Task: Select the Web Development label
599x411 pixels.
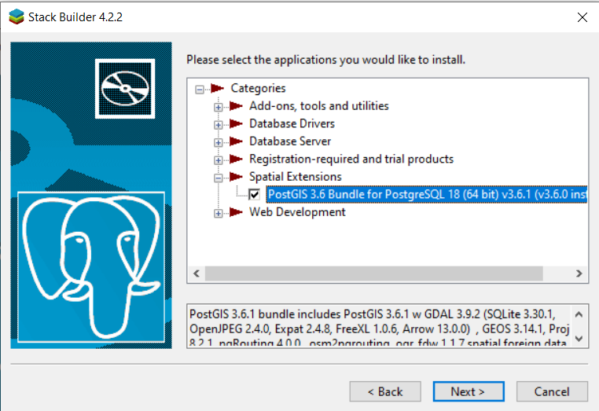Action: tap(297, 212)
